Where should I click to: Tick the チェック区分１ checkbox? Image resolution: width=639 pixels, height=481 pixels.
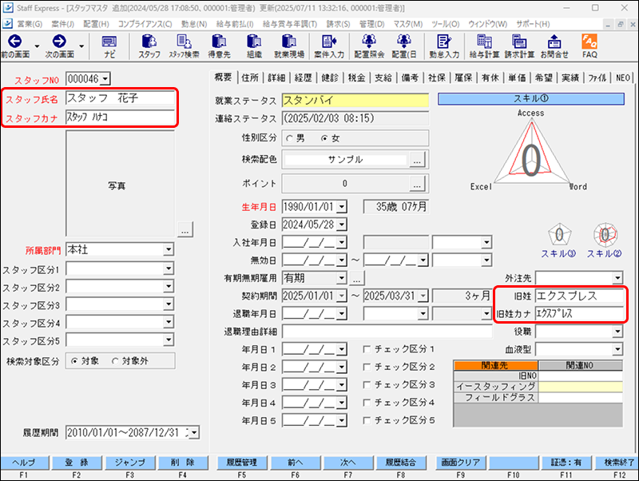point(367,349)
